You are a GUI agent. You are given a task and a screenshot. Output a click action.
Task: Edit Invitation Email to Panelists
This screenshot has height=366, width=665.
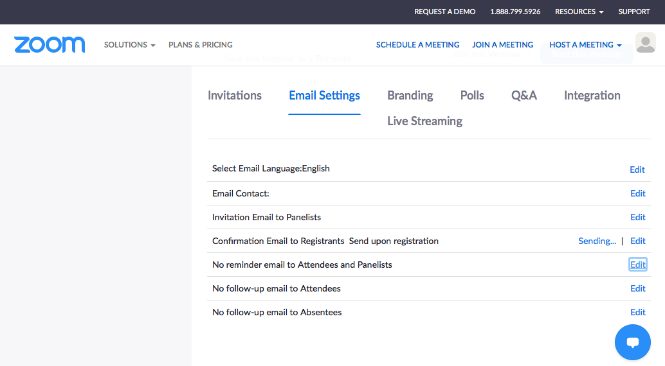tap(637, 217)
